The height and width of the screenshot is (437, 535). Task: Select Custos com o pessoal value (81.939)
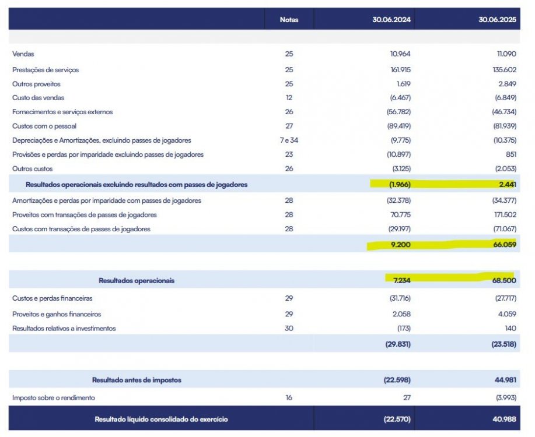coord(505,126)
